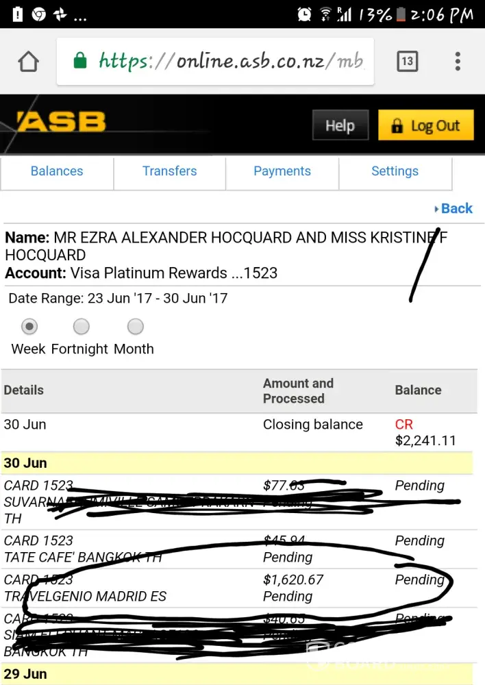
Task: Select the Month date range radio button
Action: point(136,326)
